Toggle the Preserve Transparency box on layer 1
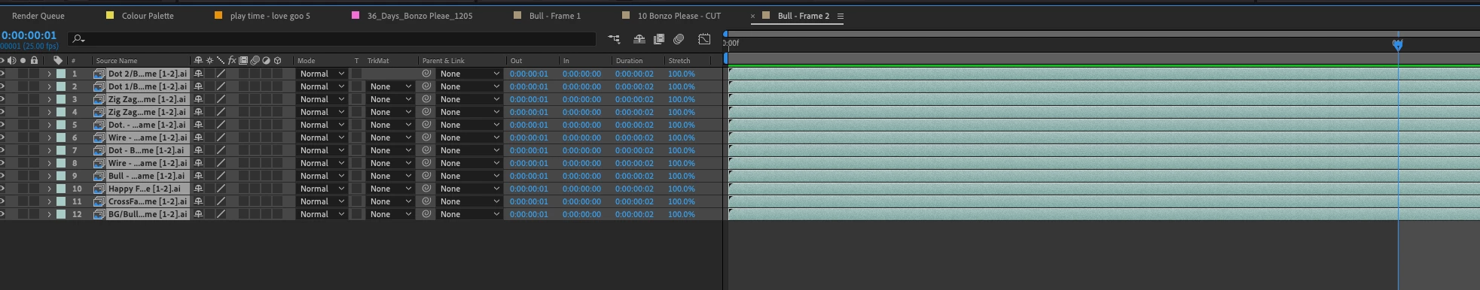The width and height of the screenshot is (1480, 290). tap(357, 74)
